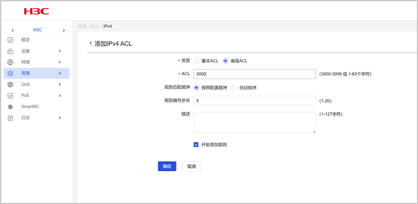Click the H3C device name in sidebar
Screen dimensions: 418x204
38,30
